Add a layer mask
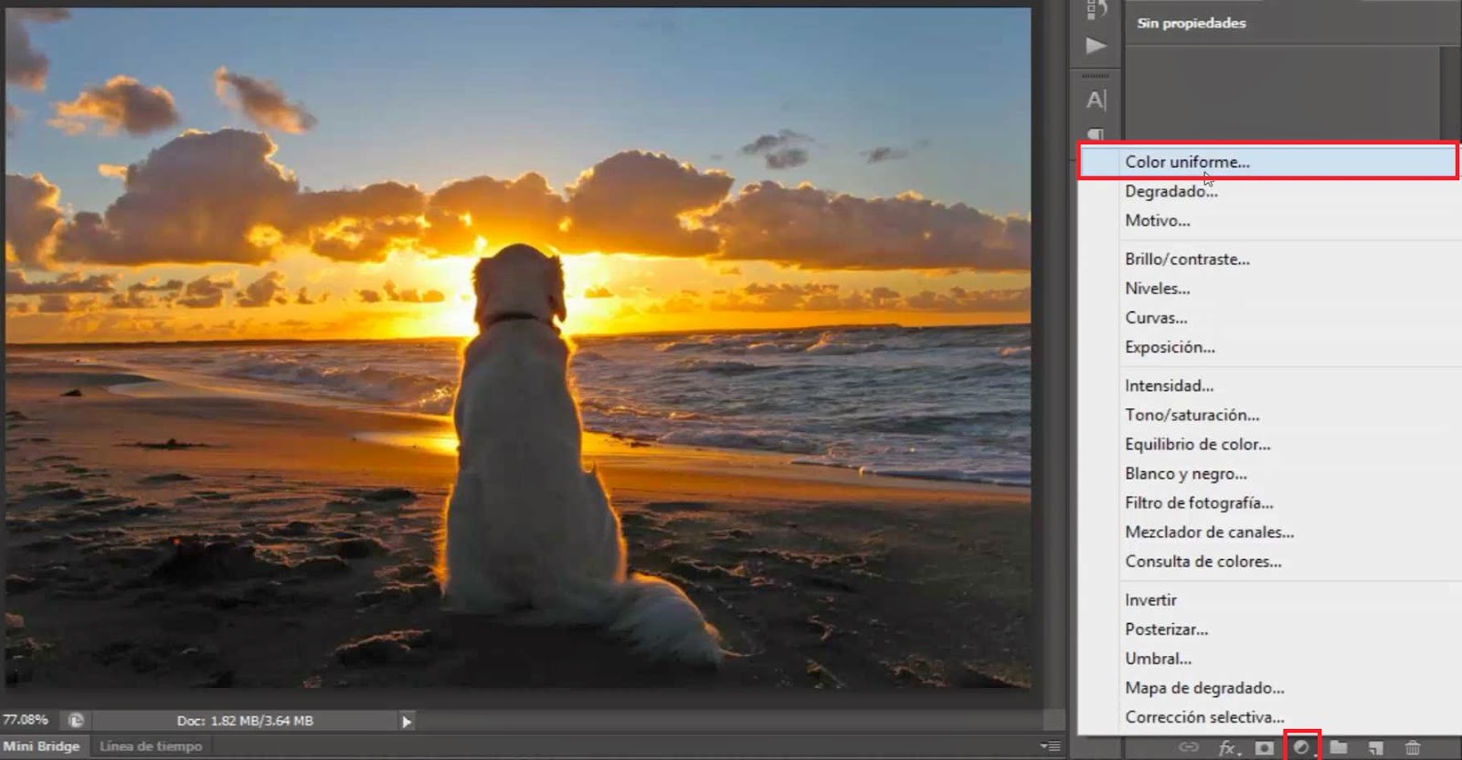The height and width of the screenshot is (760, 1462). tap(1265, 748)
